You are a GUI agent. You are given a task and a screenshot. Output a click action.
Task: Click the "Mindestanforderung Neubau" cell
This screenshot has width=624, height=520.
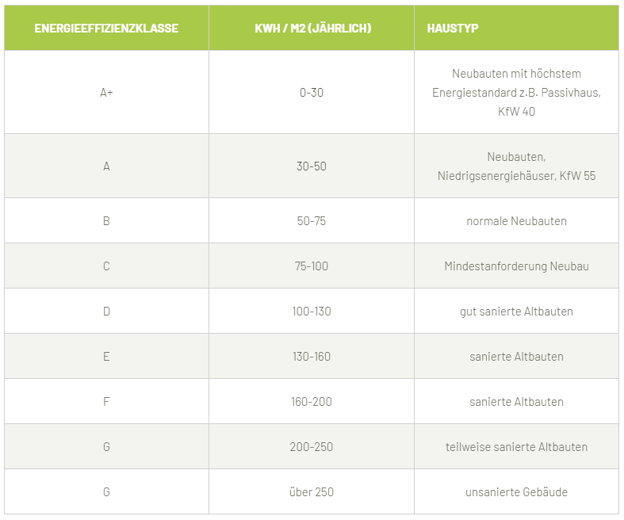click(x=516, y=266)
